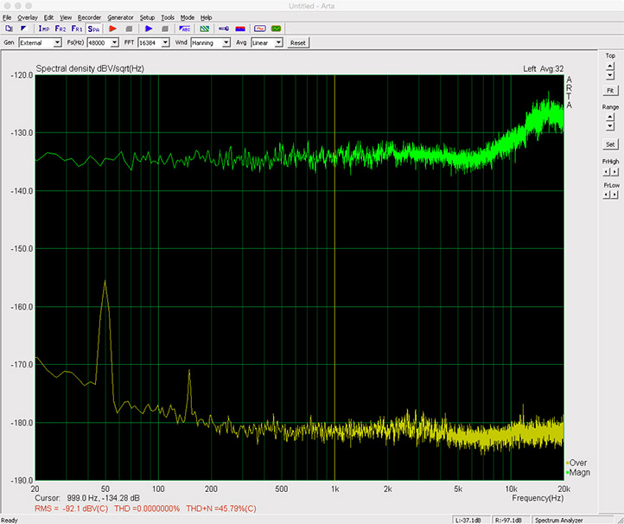
Task: Select the Spa spectrum analyzer mode
Action: click(x=93, y=29)
